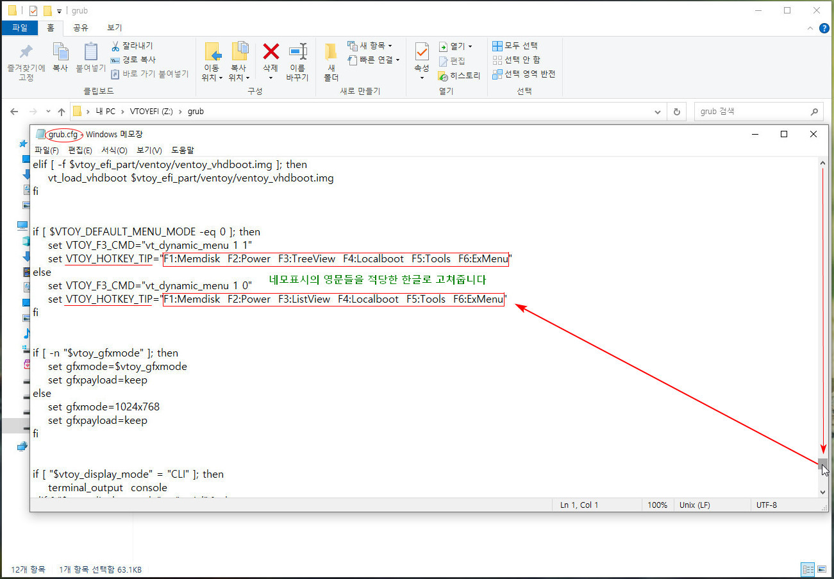This screenshot has height=579, width=834.
Task: Click 'Ln 1, Col 1' in status bar
Action: pos(579,505)
